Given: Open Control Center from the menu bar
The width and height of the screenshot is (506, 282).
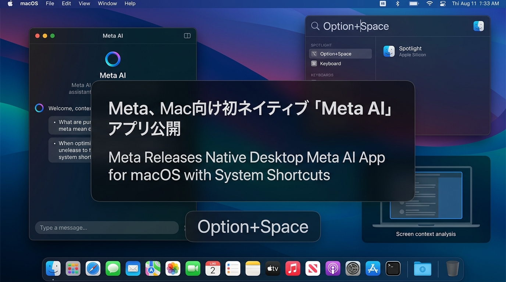Looking at the screenshot, I should [x=443, y=4].
